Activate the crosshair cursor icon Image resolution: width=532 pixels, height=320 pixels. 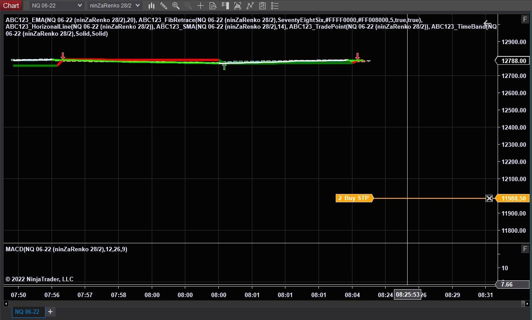pos(200,6)
